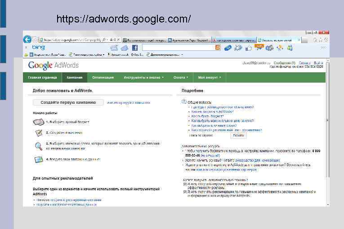This screenshot has width=344, height=229.
Task: Expand the Дополнительные favorites dropdown
Action: (165, 55)
